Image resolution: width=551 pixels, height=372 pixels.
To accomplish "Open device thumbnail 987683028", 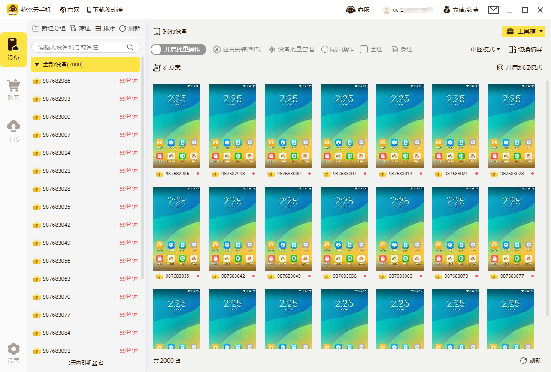I will [x=512, y=126].
